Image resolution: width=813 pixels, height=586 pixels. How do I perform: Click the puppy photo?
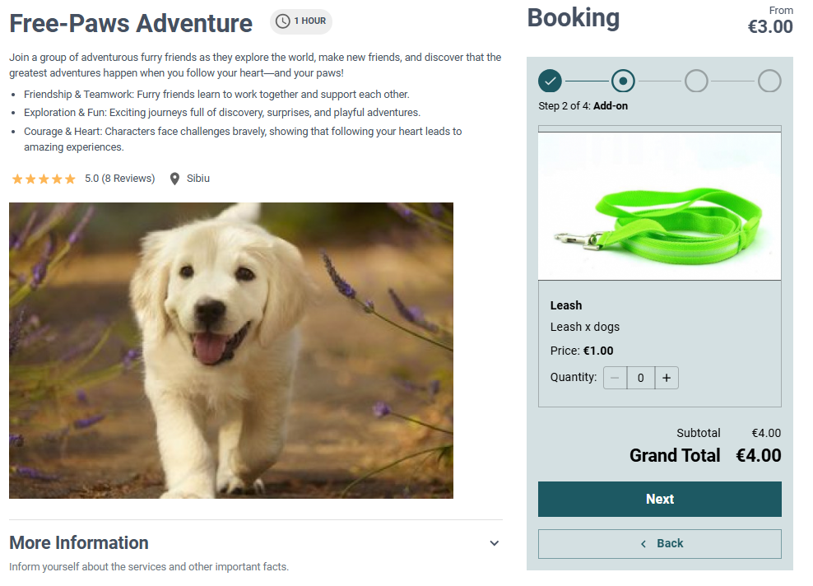tap(231, 351)
